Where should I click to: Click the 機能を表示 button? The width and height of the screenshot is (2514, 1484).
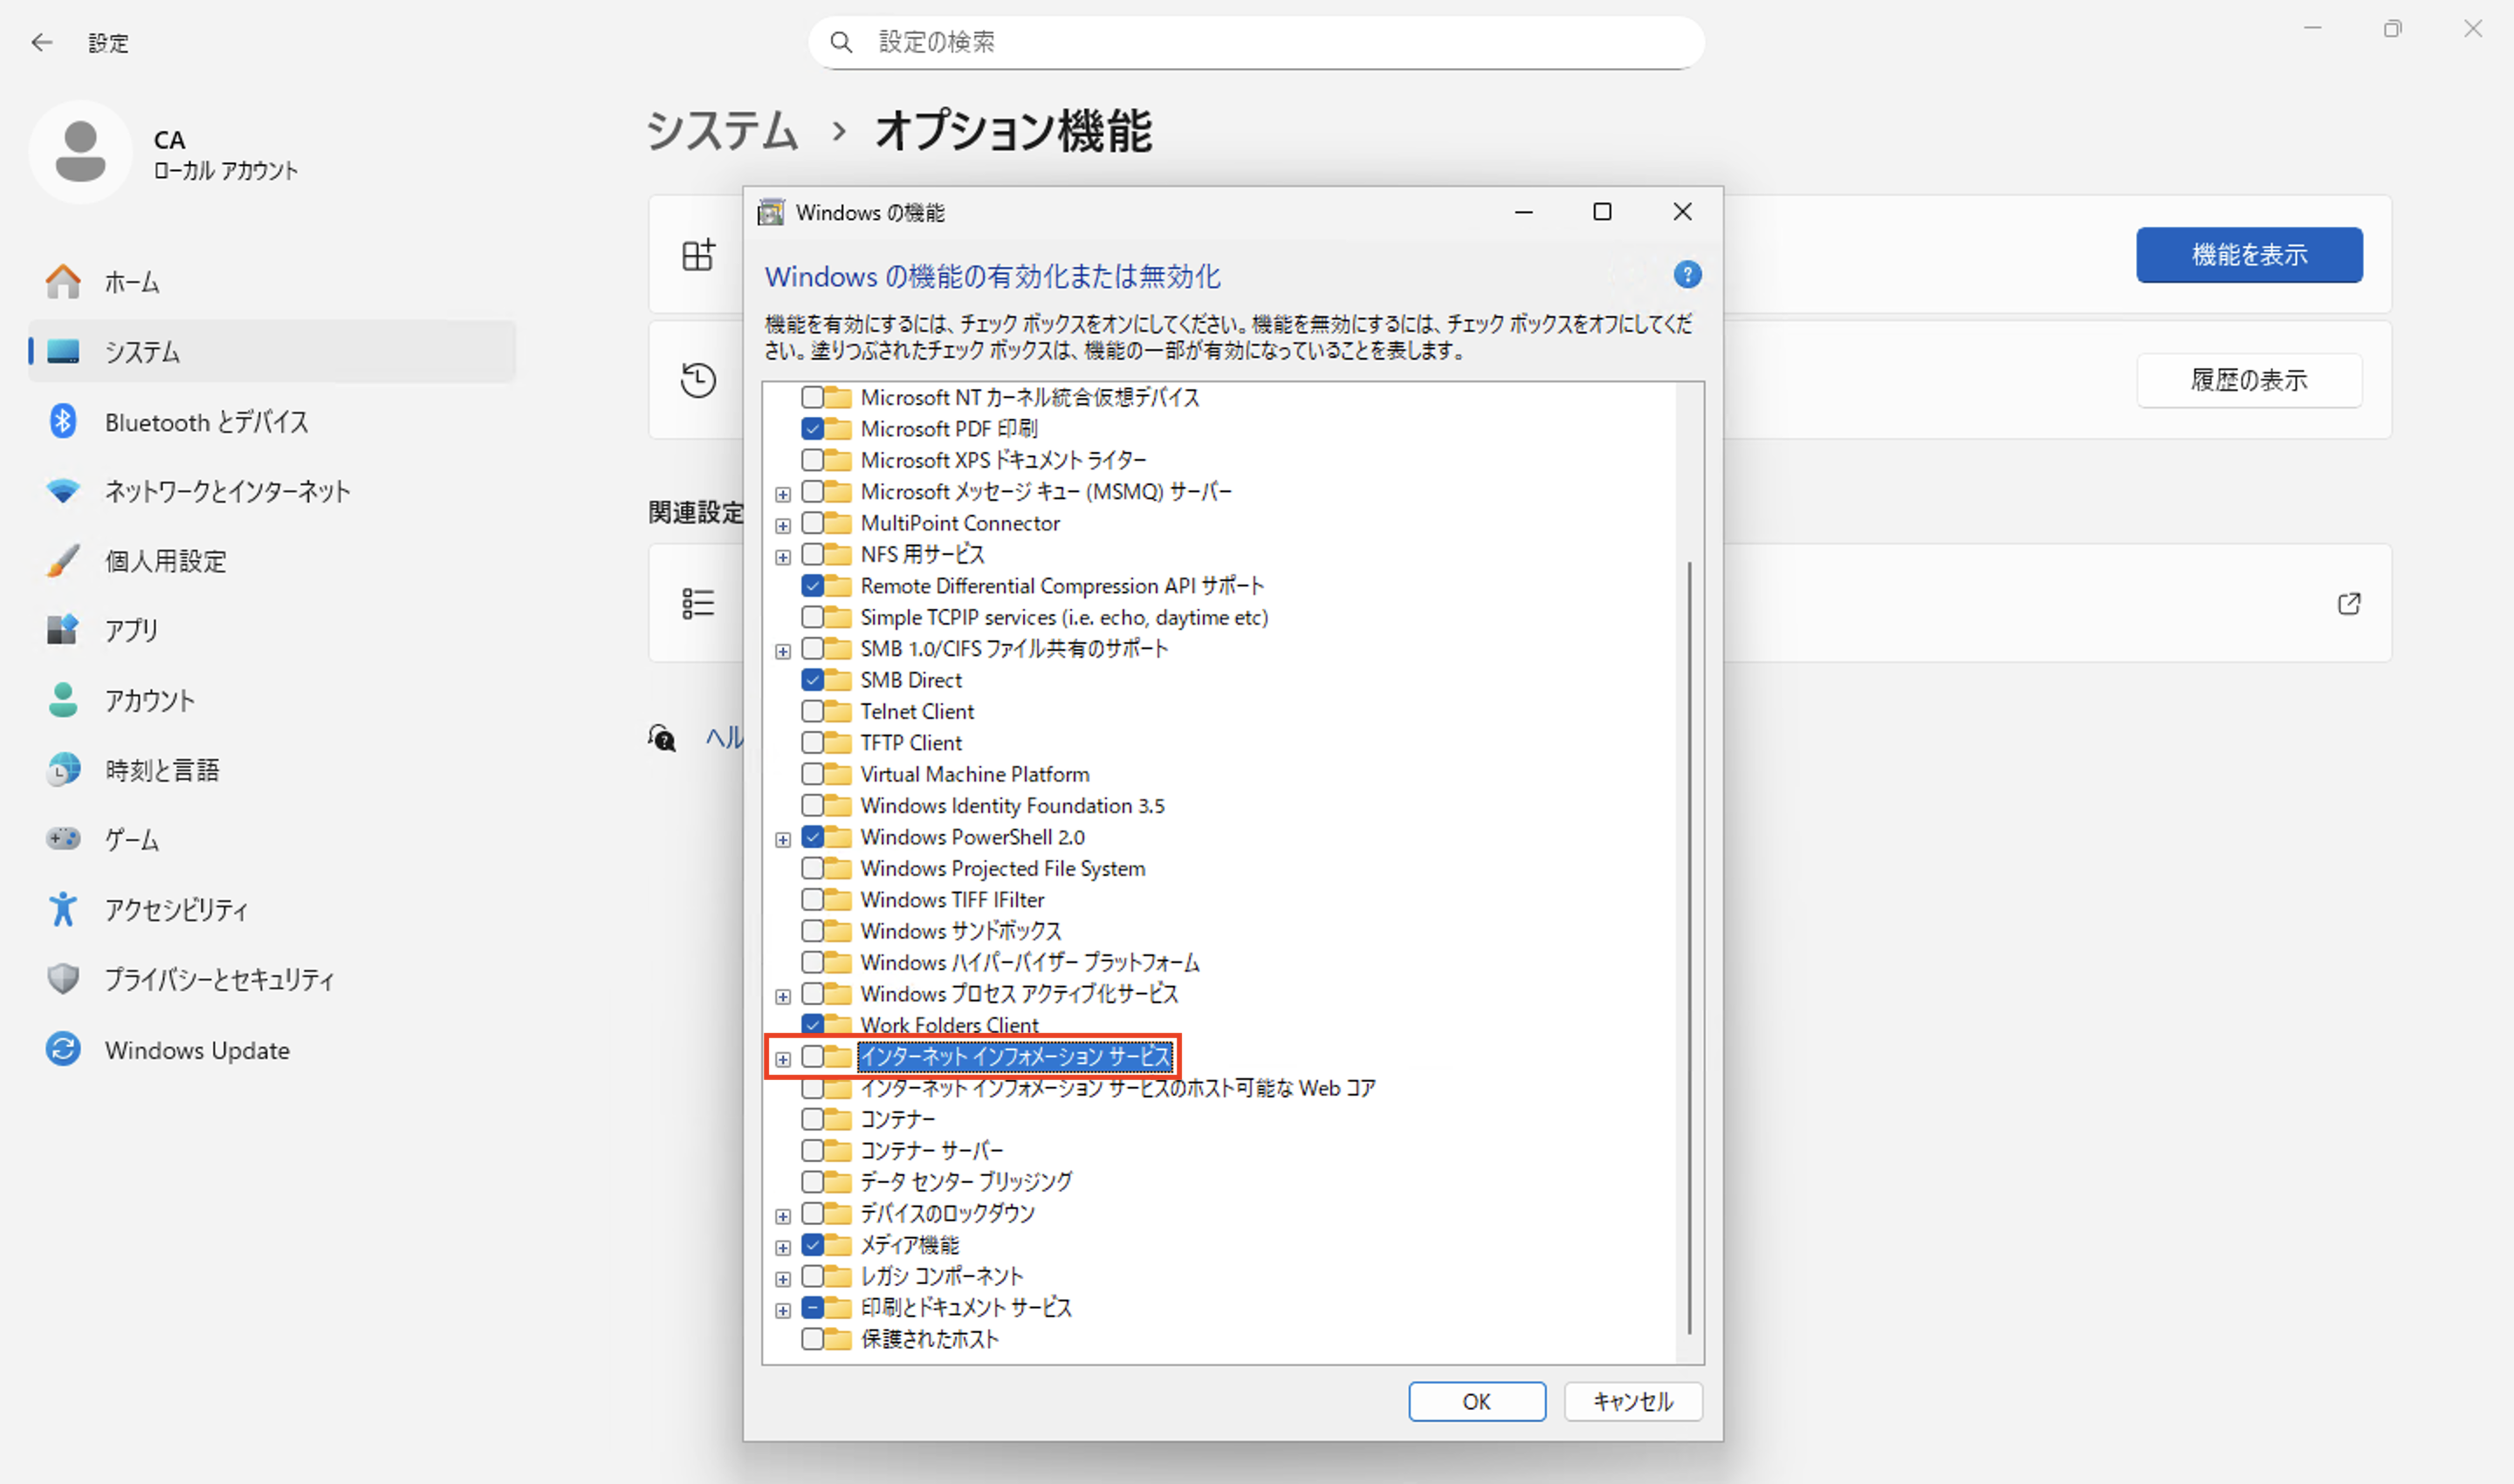pyautogui.click(x=2249, y=254)
